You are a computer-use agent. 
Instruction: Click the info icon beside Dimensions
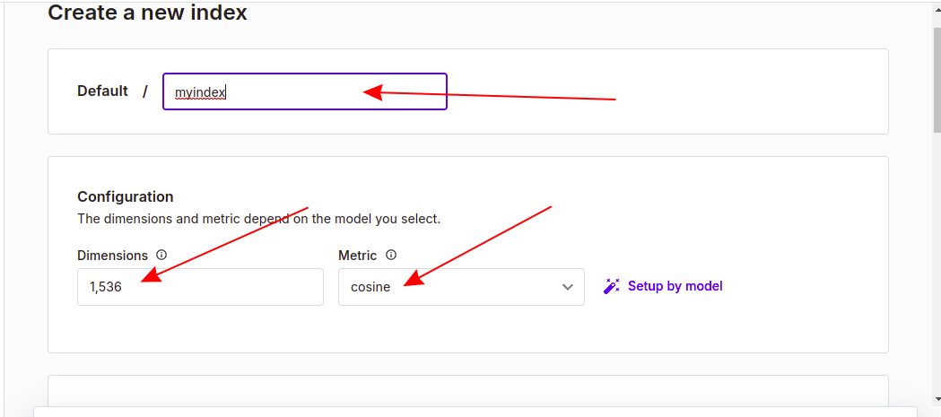coord(161,256)
